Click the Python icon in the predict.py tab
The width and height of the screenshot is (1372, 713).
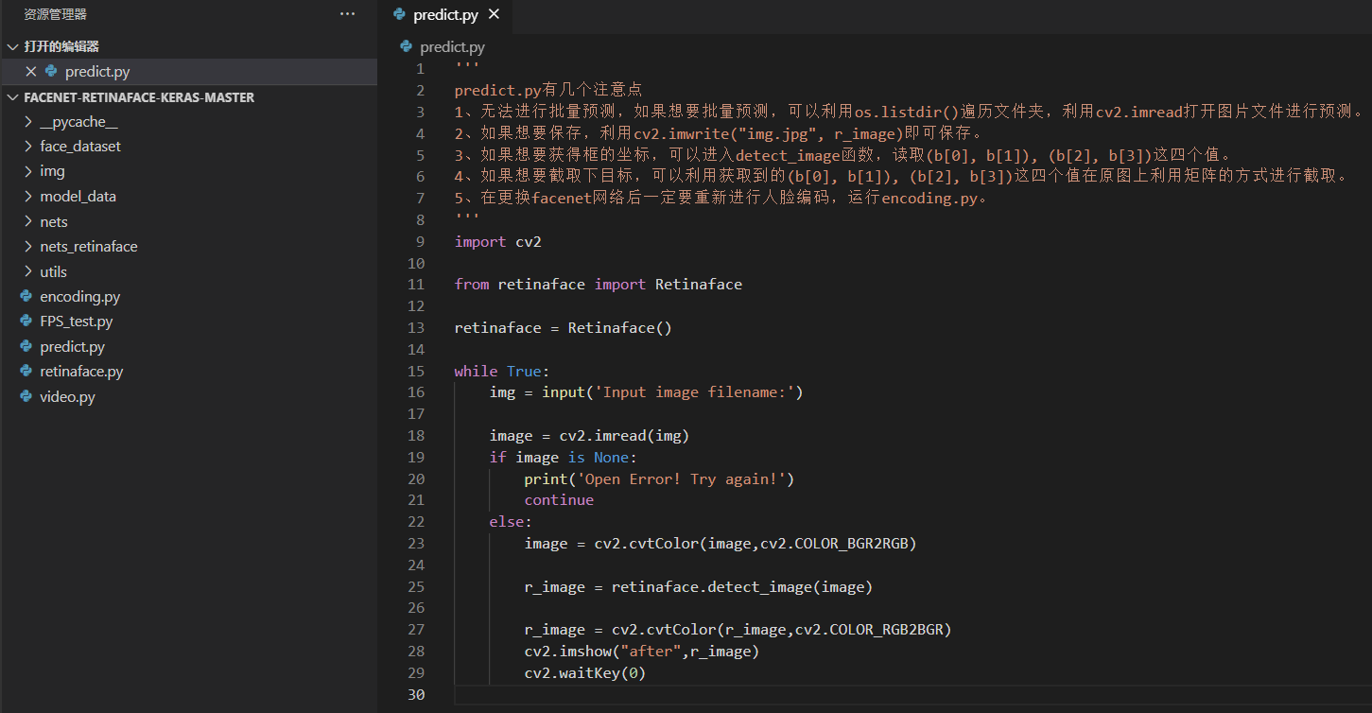(x=400, y=14)
